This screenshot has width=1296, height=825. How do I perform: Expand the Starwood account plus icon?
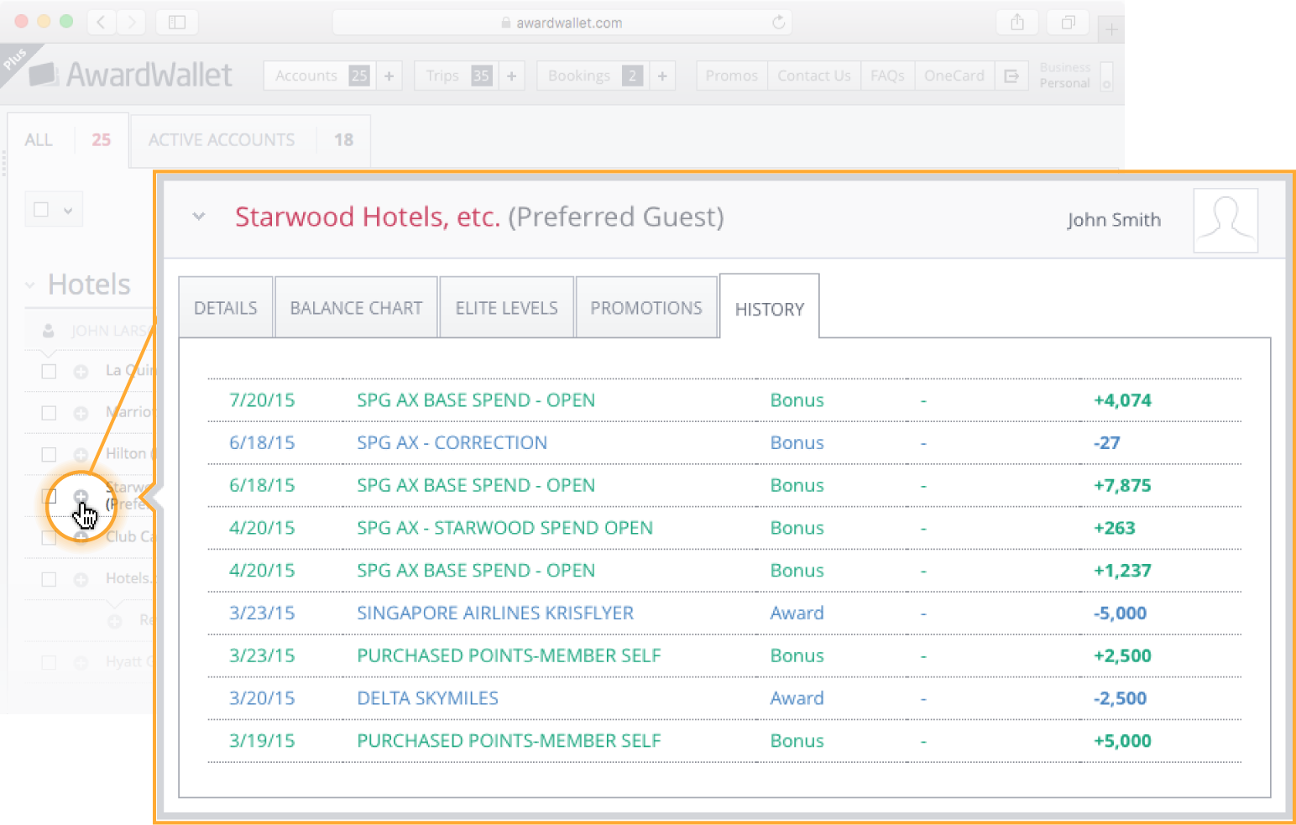pos(81,496)
